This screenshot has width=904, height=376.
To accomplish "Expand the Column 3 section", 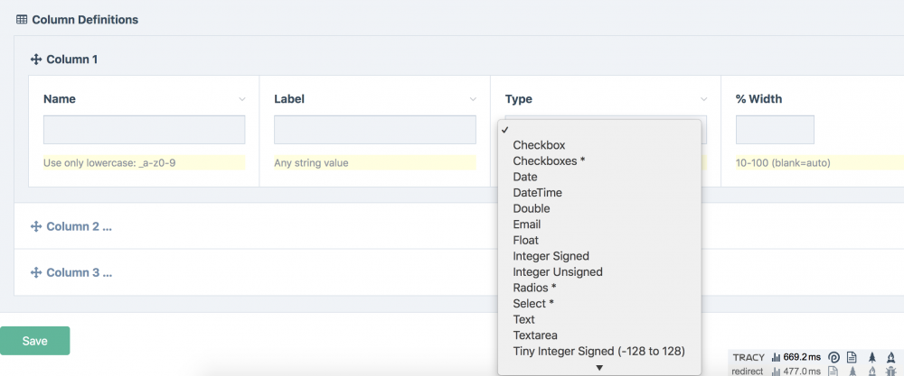I will (79, 272).
